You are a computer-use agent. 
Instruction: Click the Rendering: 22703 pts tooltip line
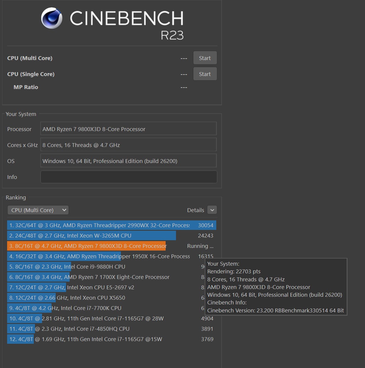tap(234, 271)
